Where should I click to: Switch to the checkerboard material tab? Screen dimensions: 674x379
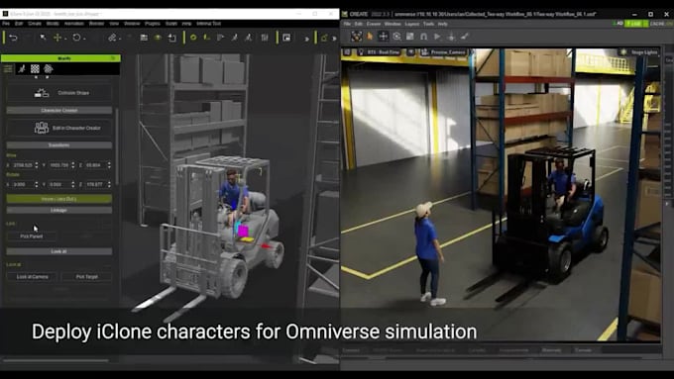click(x=35, y=68)
